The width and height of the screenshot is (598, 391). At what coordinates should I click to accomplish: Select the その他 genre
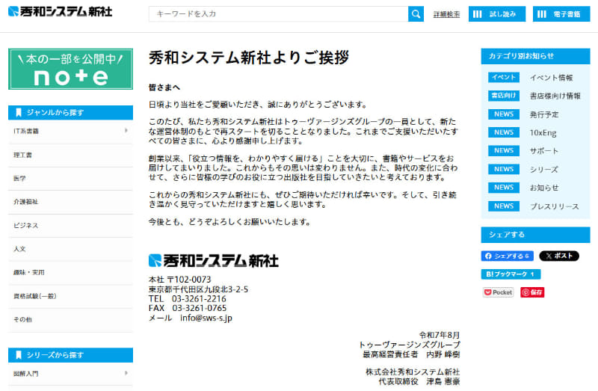(70, 320)
